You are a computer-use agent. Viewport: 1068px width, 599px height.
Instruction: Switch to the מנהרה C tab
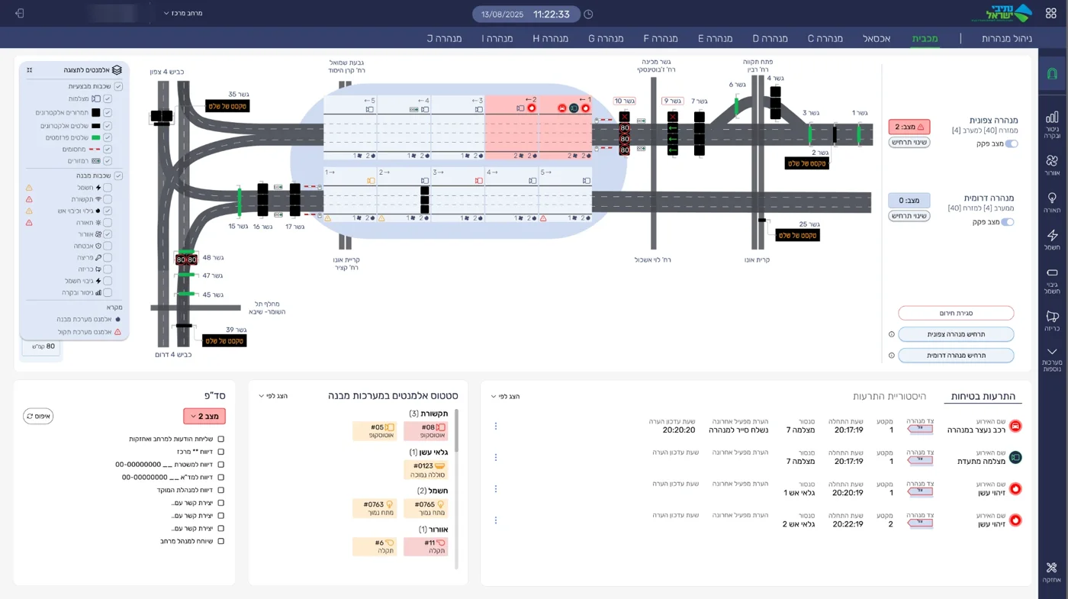(825, 38)
